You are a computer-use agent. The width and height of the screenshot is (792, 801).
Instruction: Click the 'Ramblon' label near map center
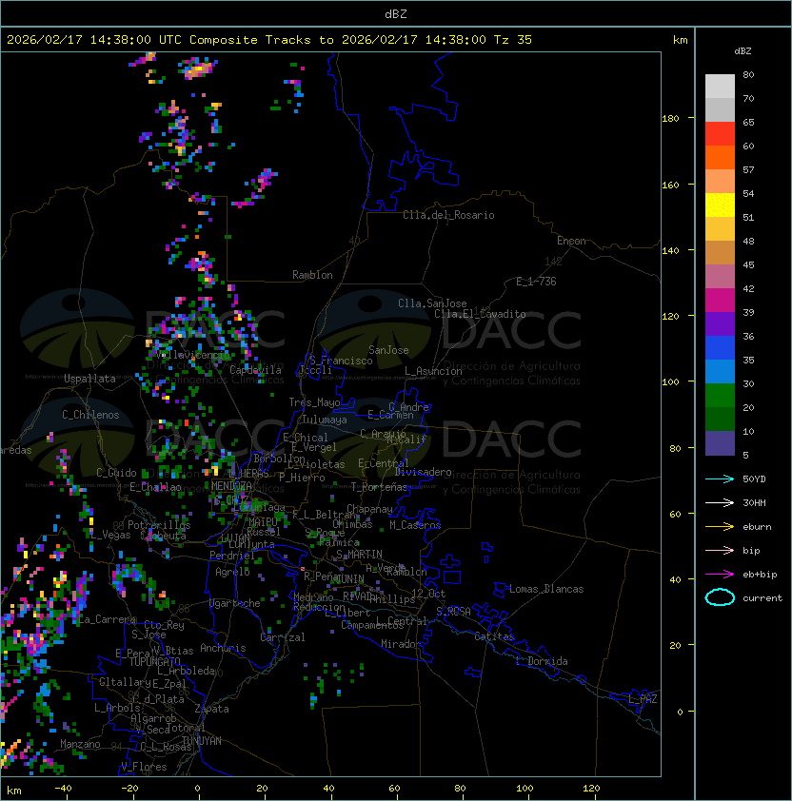[312, 275]
